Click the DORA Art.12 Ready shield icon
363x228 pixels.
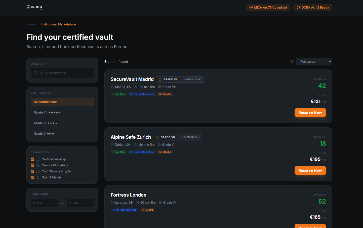pos(298,8)
